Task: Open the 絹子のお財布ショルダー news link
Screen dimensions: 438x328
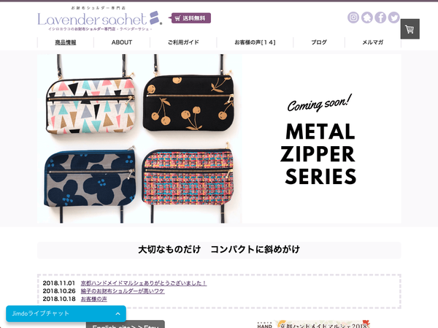Action: point(123,291)
